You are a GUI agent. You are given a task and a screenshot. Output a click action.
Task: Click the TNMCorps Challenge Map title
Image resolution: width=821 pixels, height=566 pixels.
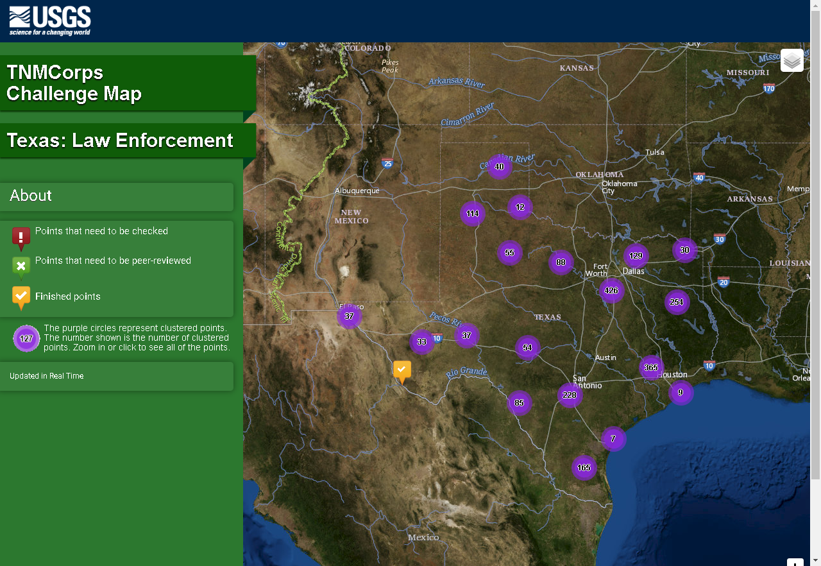pos(74,83)
